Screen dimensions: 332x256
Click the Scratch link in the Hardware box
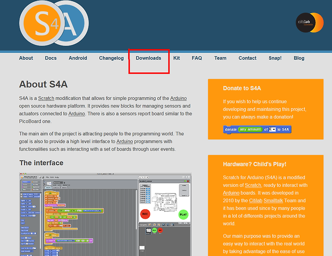tap(253, 185)
